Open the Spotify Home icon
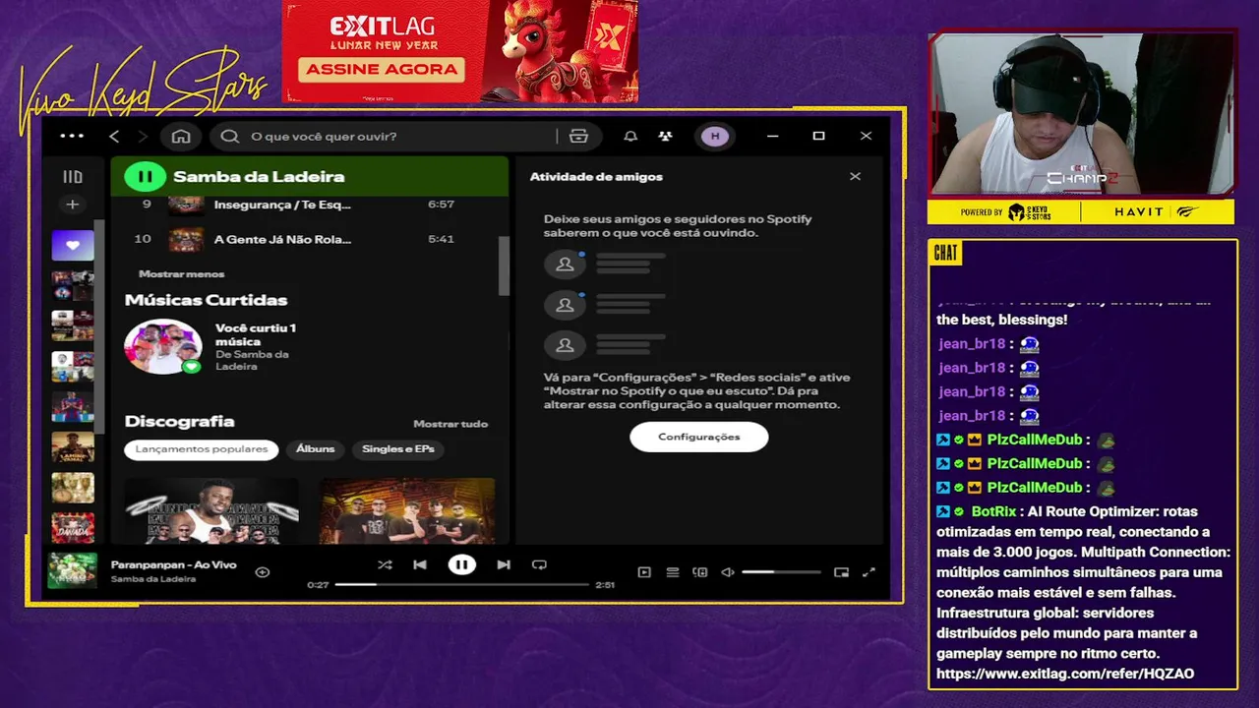Viewport: 1259px width, 708px height. 181,136
